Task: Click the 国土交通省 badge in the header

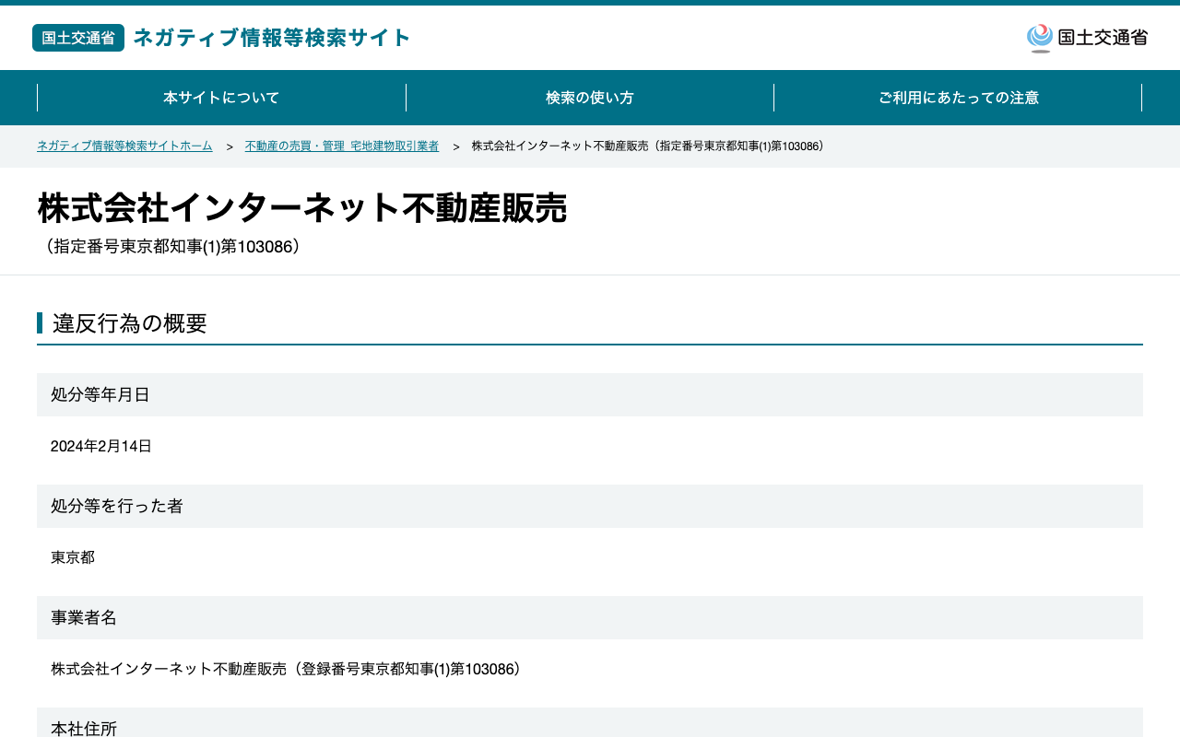Action: point(78,38)
